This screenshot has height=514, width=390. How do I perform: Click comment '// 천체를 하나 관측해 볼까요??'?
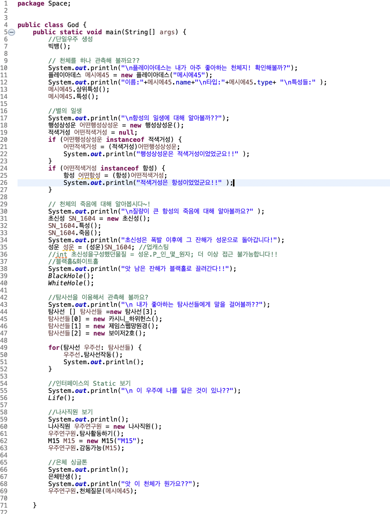(94, 61)
